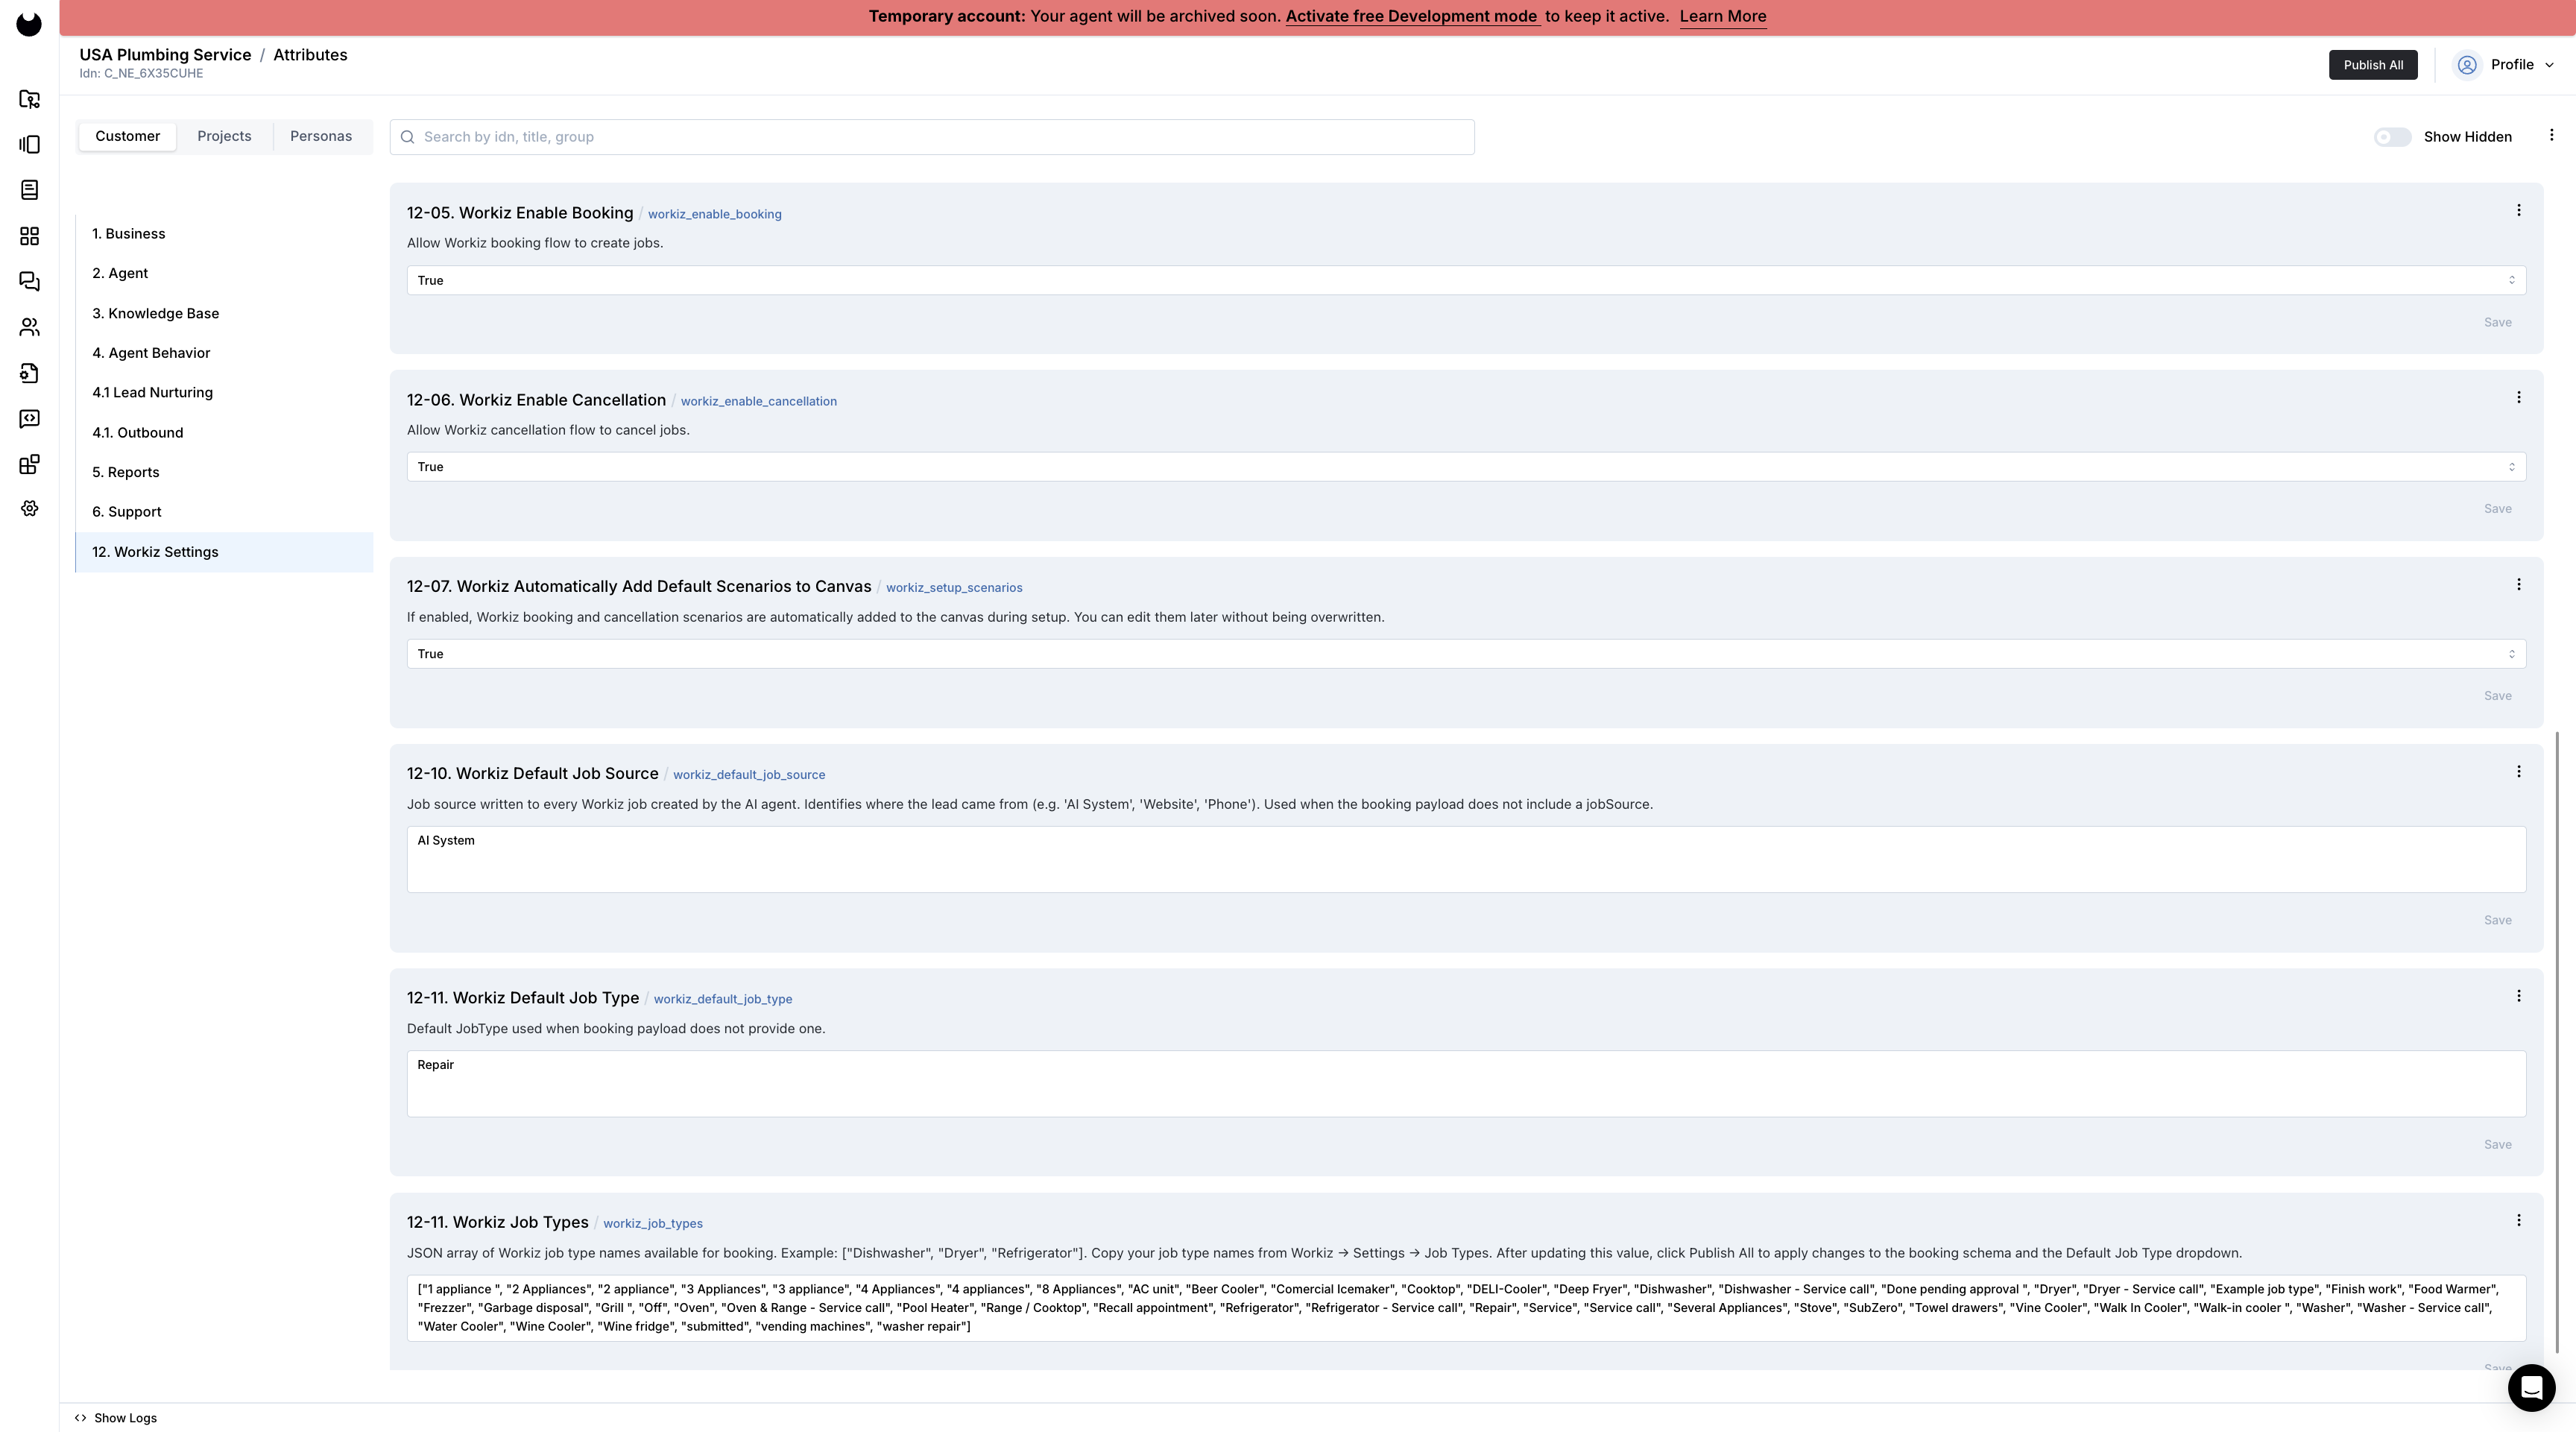Toggle the Show Hidden switch

(2392, 137)
